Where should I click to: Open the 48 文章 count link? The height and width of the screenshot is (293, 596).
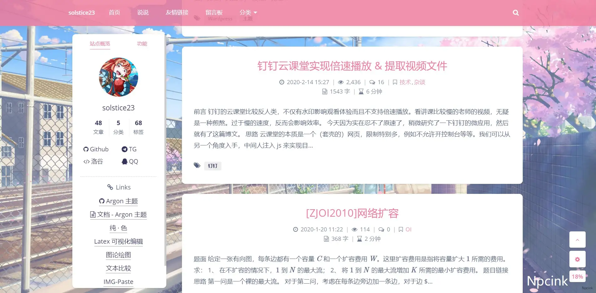pos(98,127)
